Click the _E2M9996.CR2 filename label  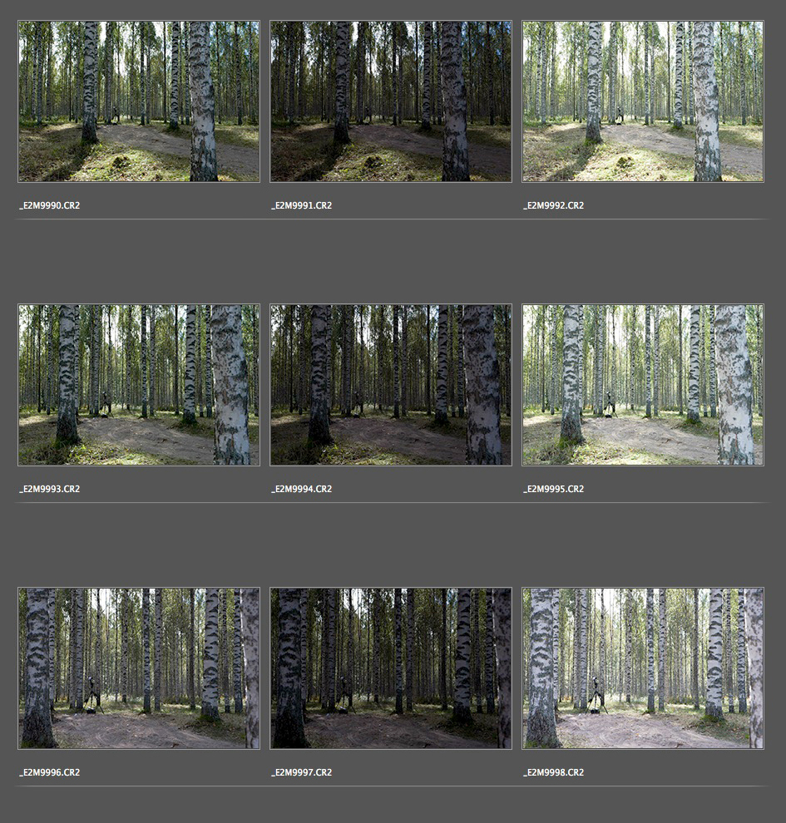(50, 772)
